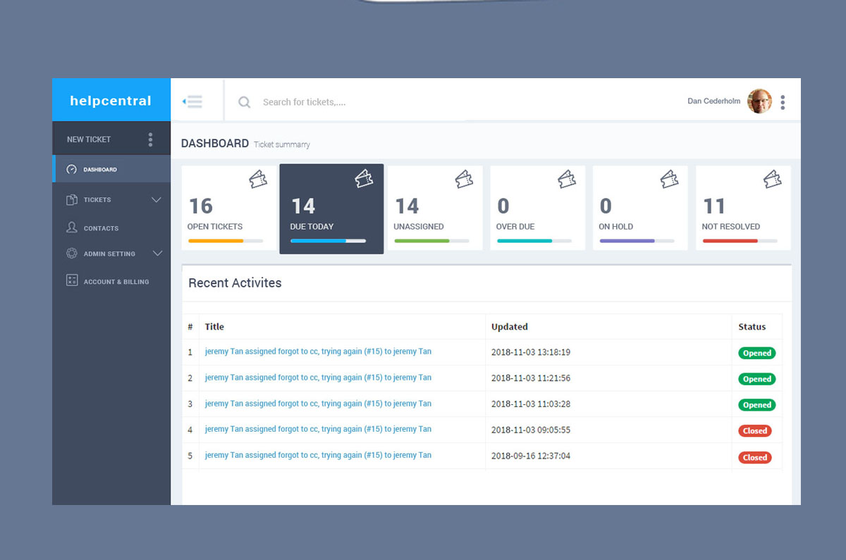Click the ticket icon on Open Tickets card
Screen dimensions: 846x560
(x=258, y=180)
